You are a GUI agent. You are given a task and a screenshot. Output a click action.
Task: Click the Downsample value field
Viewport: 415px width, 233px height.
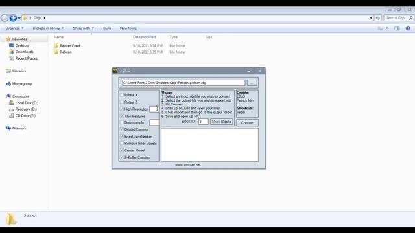click(154, 122)
